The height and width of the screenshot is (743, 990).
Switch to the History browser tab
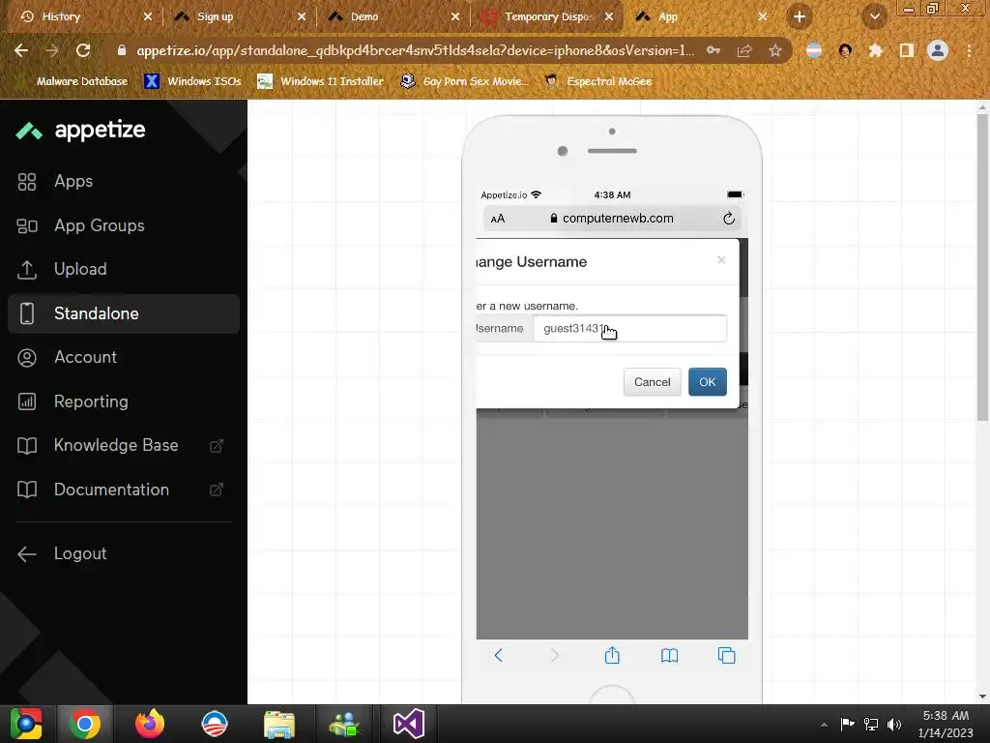click(x=81, y=17)
